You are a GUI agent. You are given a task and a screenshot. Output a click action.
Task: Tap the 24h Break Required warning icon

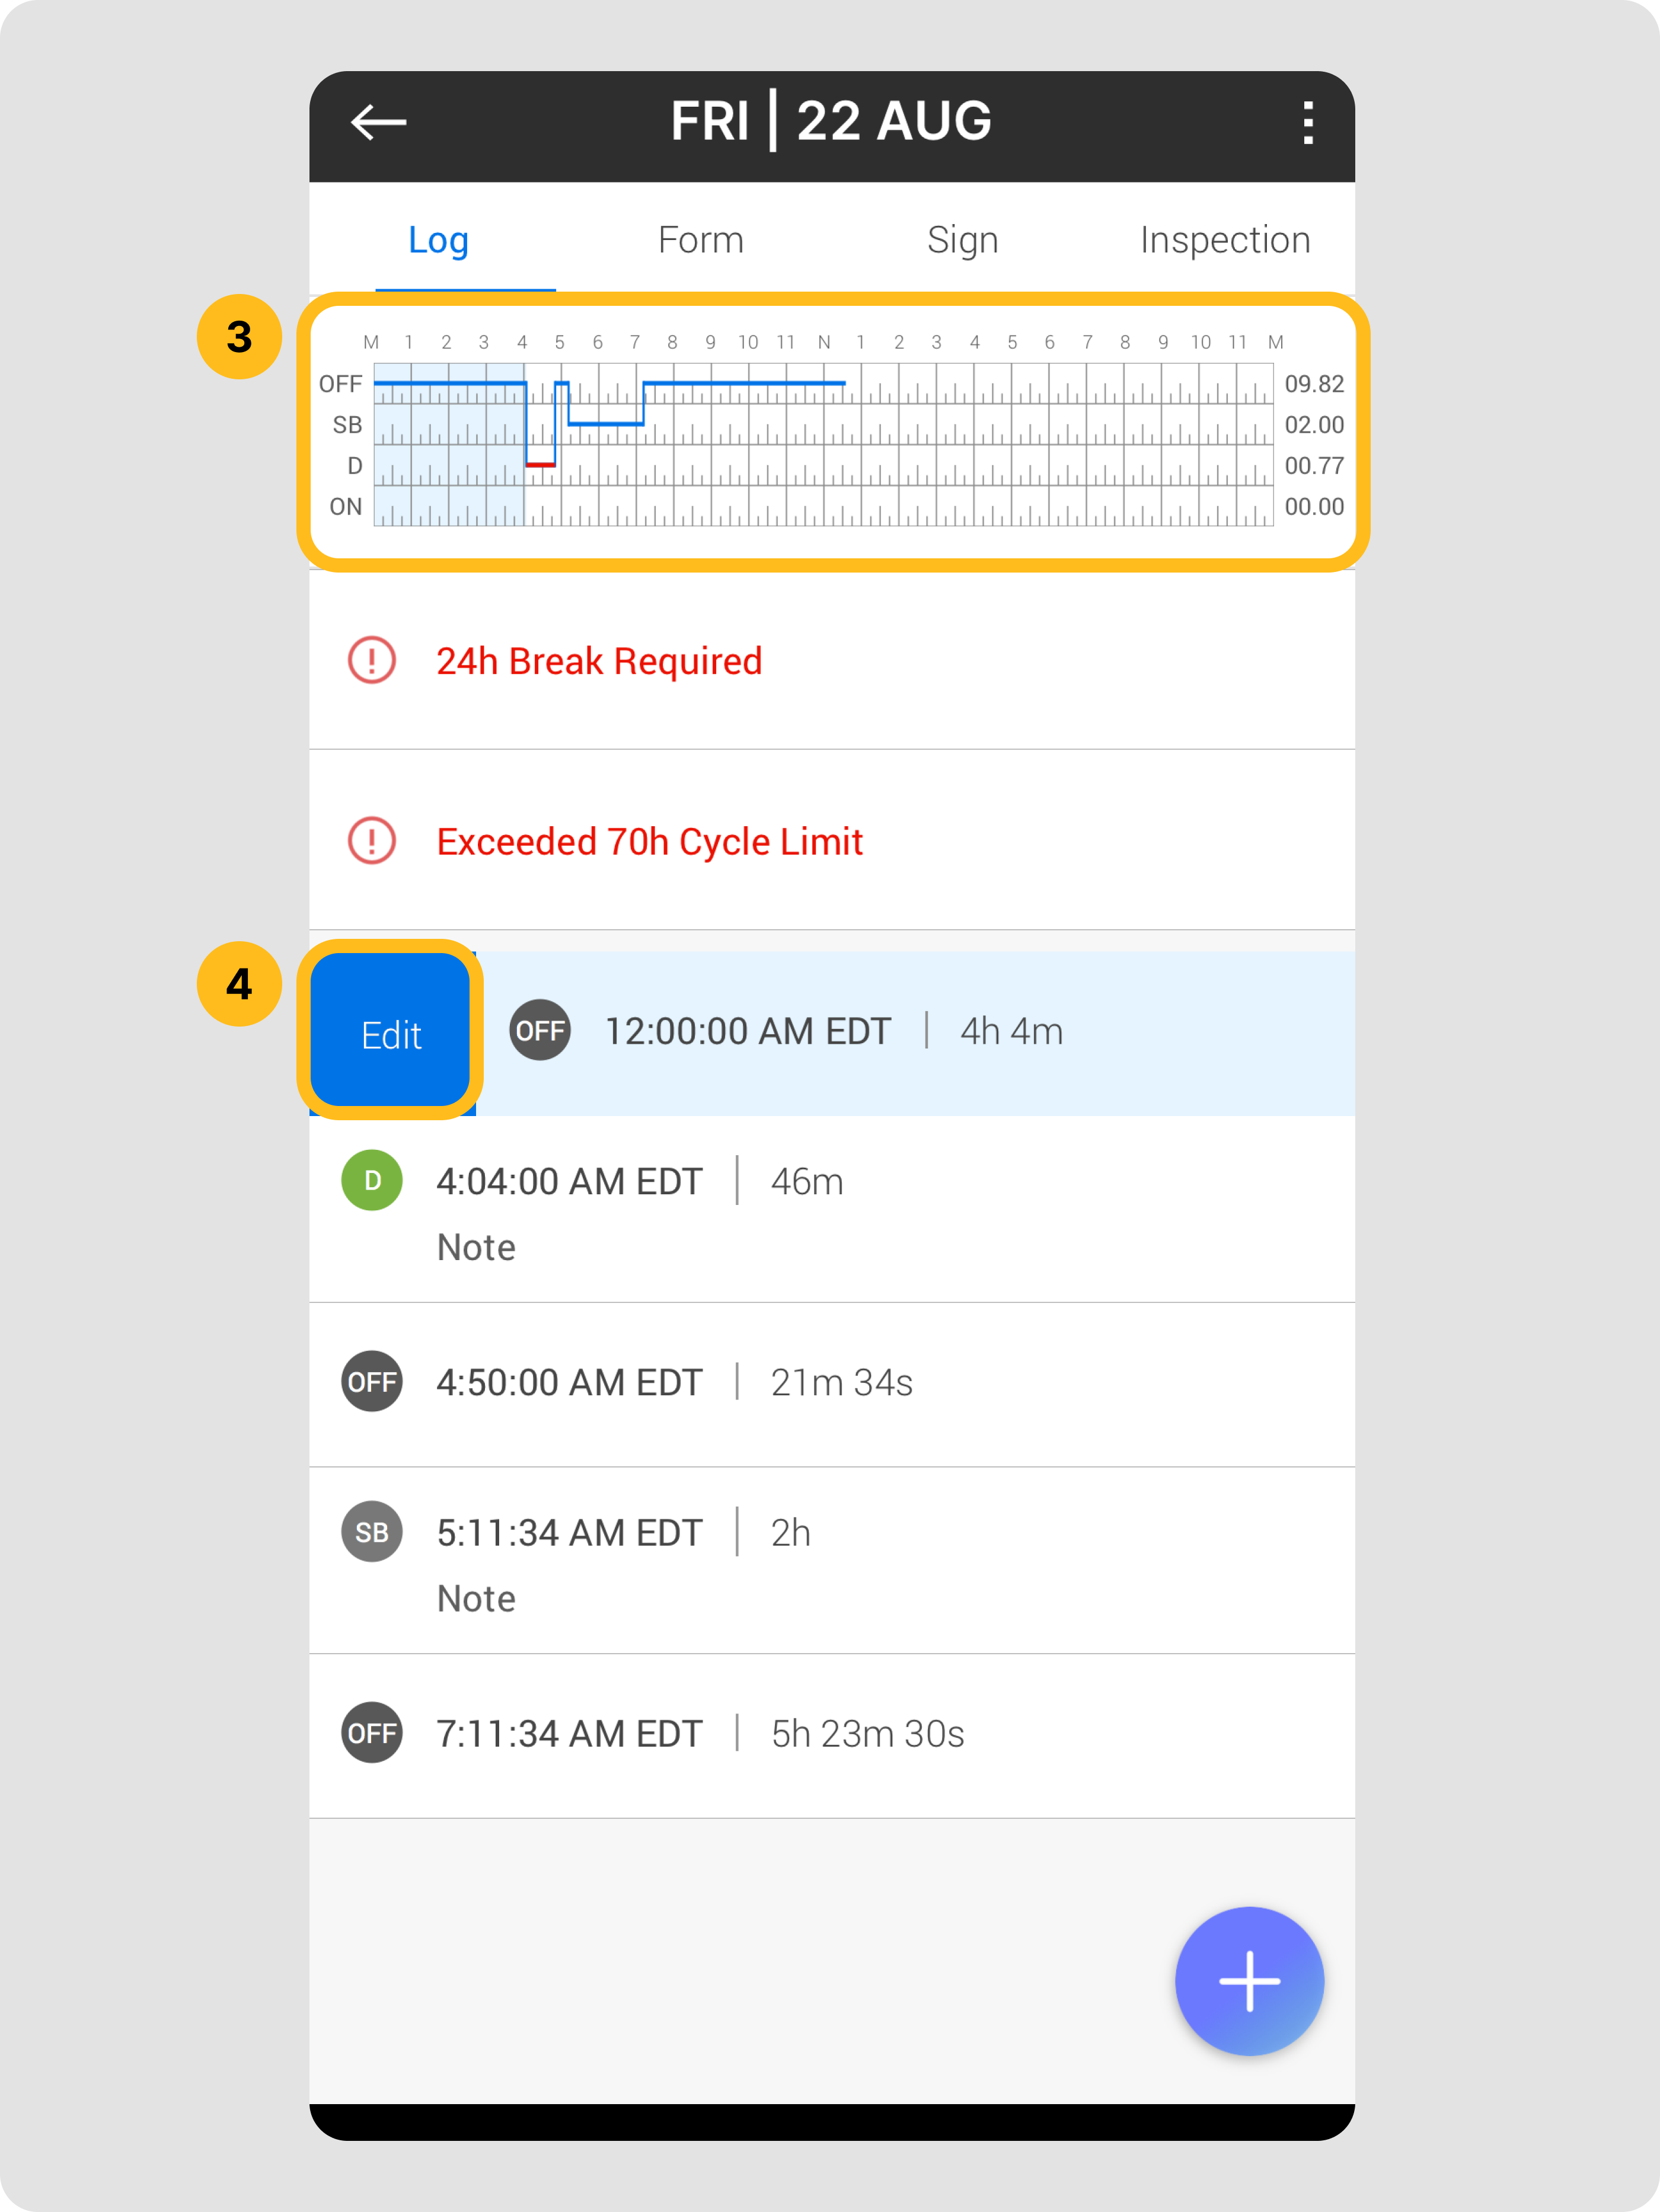(x=372, y=661)
